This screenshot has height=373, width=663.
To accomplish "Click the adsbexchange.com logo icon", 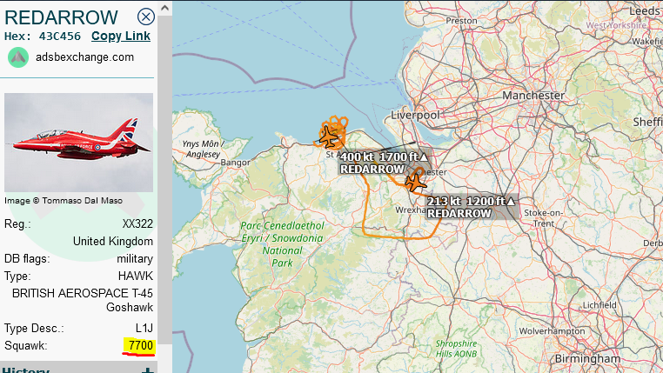I will tap(18, 57).
